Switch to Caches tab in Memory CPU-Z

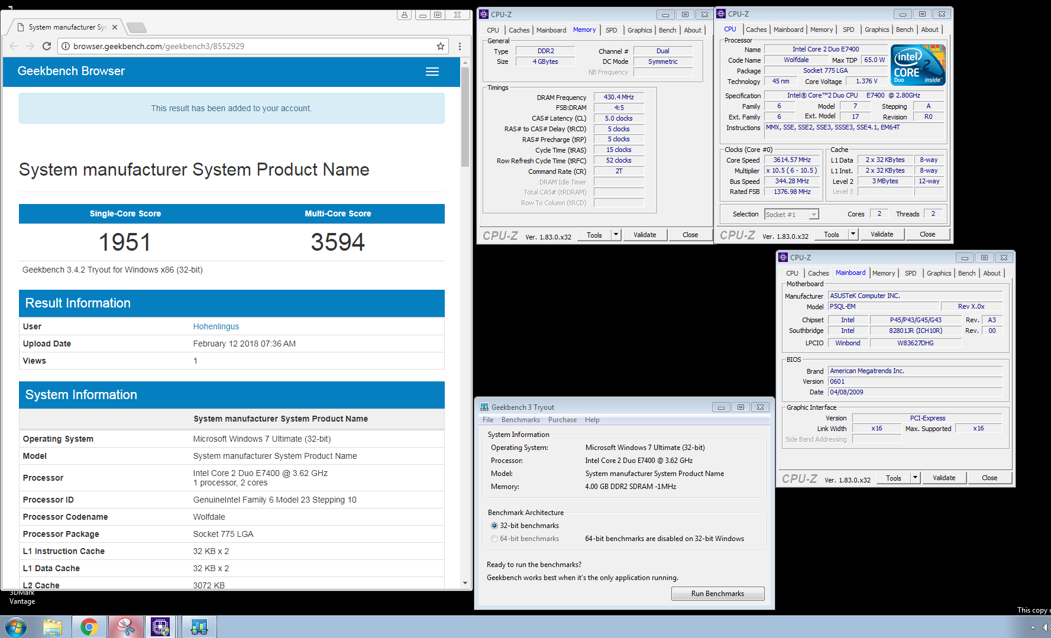[519, 30]
